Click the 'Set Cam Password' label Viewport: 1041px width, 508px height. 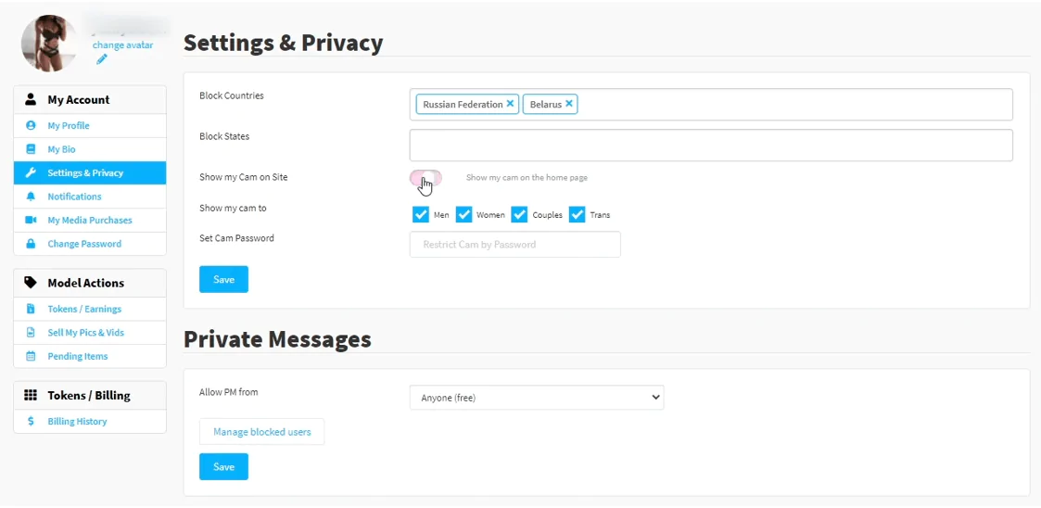pyautogui.click(x=236, y=237)
